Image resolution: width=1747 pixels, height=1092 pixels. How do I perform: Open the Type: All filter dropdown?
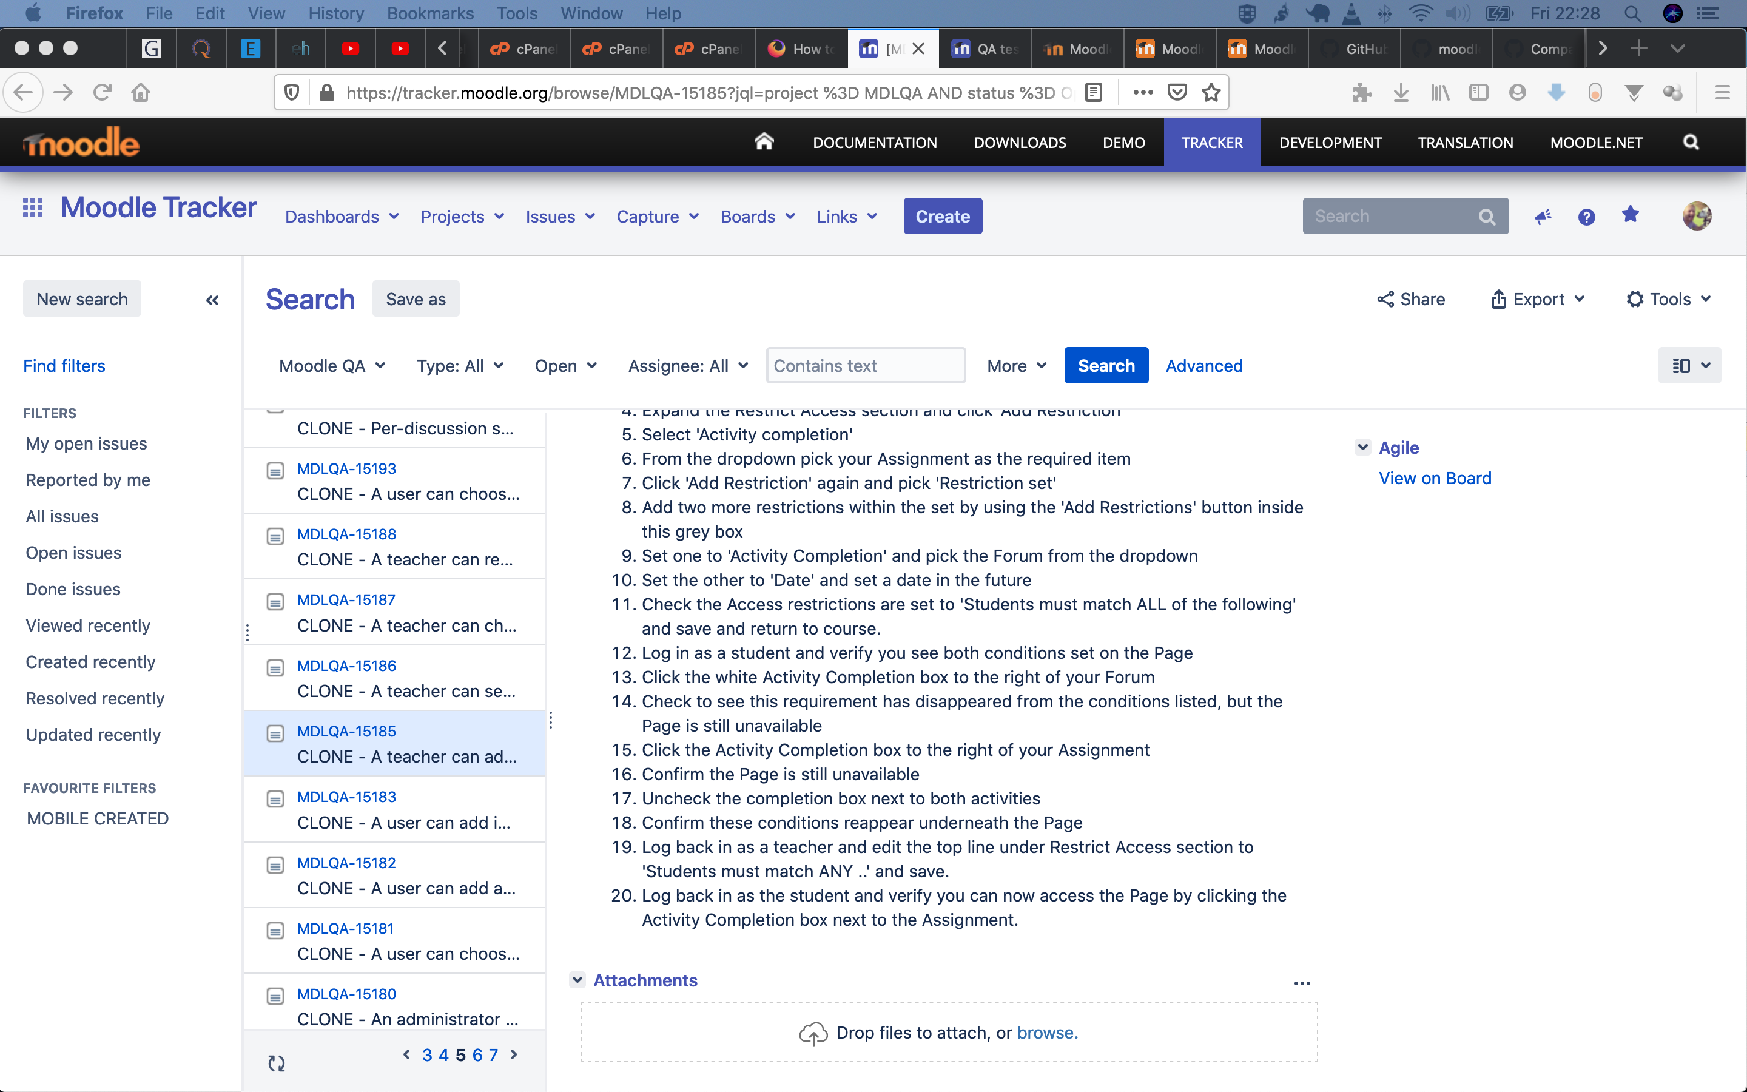click(x=460, y=366)
